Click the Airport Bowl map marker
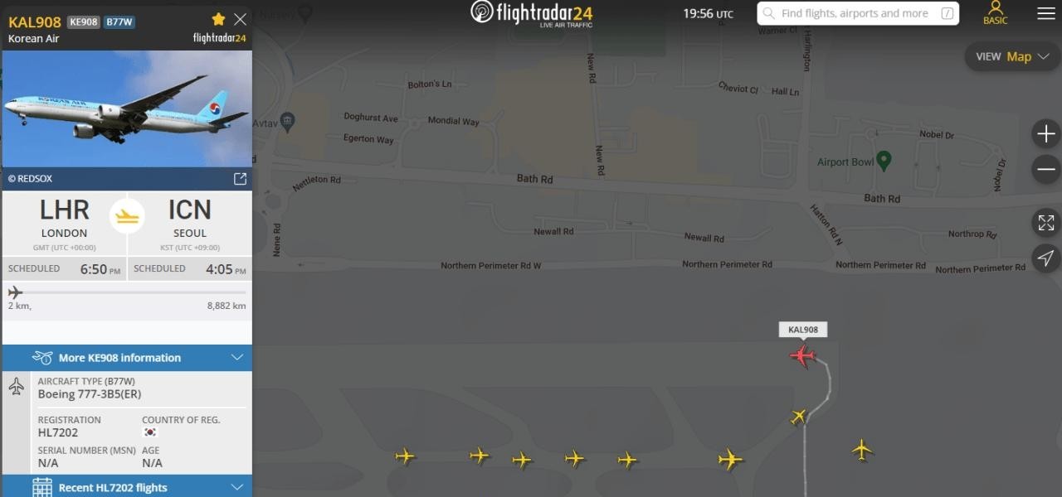The image size is (1062, 497). [884, 161]
